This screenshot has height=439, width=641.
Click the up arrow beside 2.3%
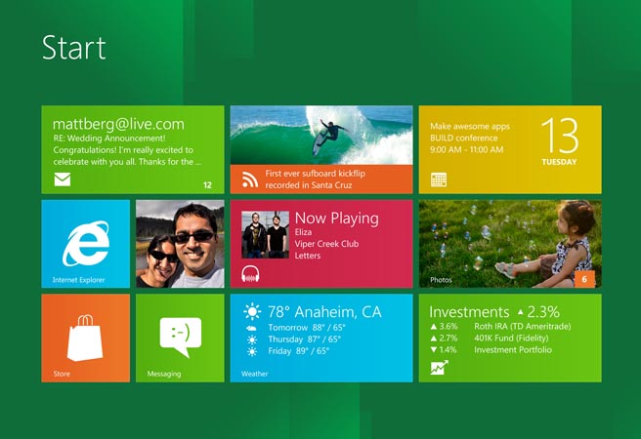tap(521, 312)
